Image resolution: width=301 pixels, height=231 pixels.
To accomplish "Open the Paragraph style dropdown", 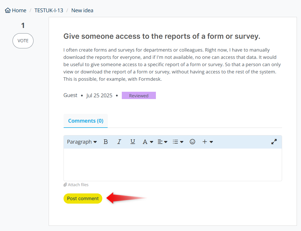I will coord(82,142).
